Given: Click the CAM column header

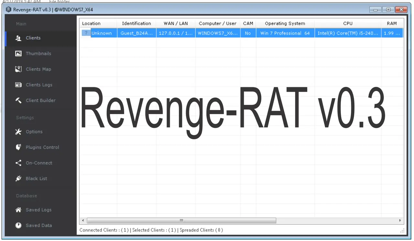Looking at the screenshot, I should pos(248,23).
